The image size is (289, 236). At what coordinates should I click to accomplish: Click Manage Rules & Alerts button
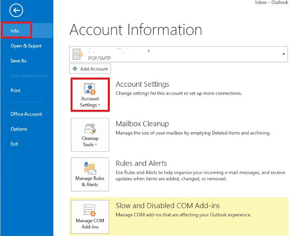point(90,175)
